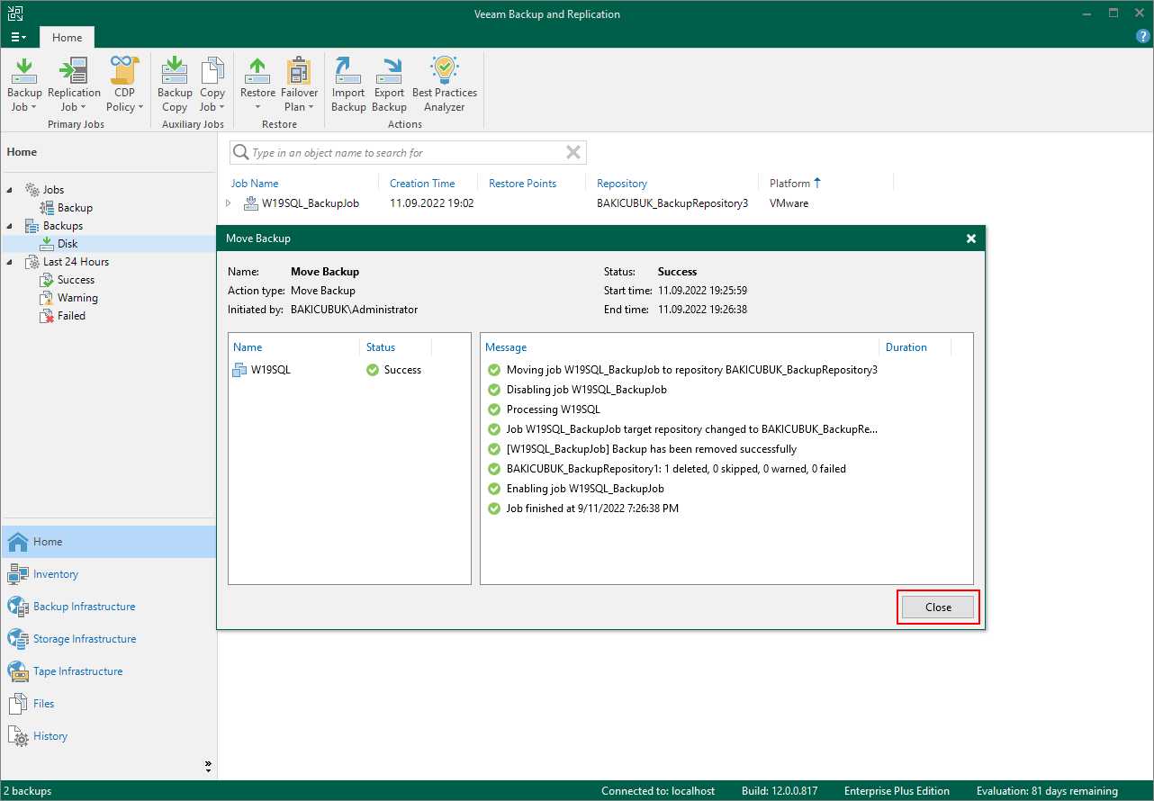Click the Close button in Move Backup dialog

(938, 607)
